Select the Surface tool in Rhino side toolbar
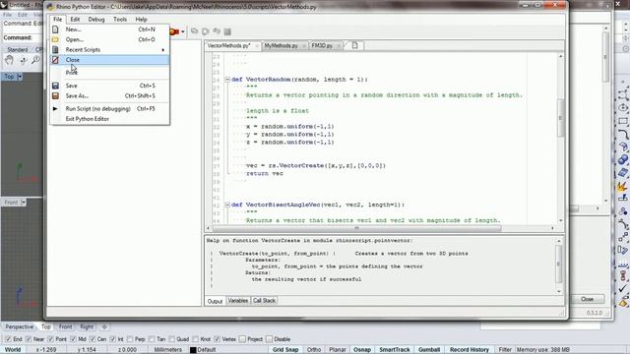Screen dimensions: 630x354 (623, 147)
